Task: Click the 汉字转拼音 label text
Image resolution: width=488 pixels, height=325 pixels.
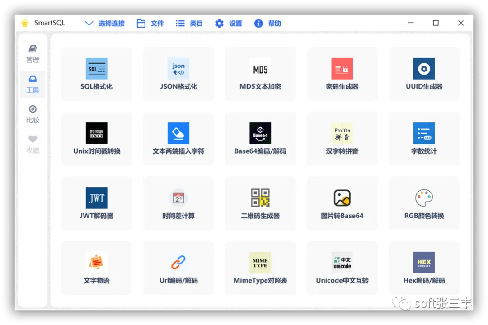Action: pos(342,151)
